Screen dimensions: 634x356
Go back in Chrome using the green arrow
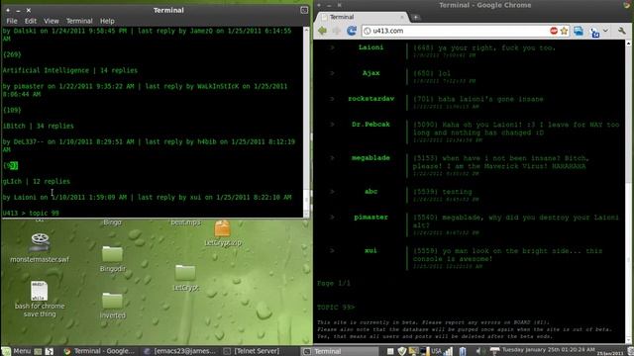coord(322,31)
